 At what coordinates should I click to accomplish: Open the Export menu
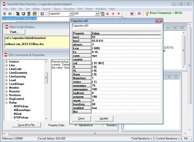click(x=46, y=9)
